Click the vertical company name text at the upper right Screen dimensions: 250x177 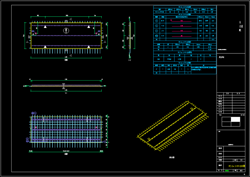[240, 26]
